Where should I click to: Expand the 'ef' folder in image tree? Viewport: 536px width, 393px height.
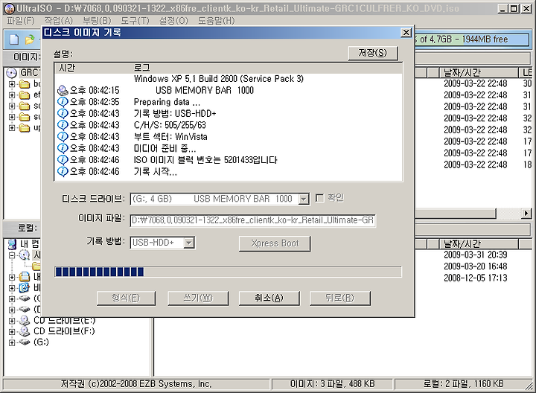pyautogui.click(x=12, y=95)
